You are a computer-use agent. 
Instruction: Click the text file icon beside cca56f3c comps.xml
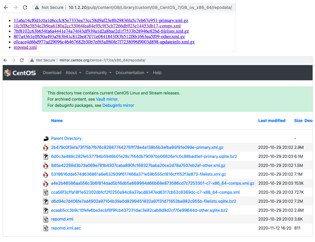tap(46, 193)
